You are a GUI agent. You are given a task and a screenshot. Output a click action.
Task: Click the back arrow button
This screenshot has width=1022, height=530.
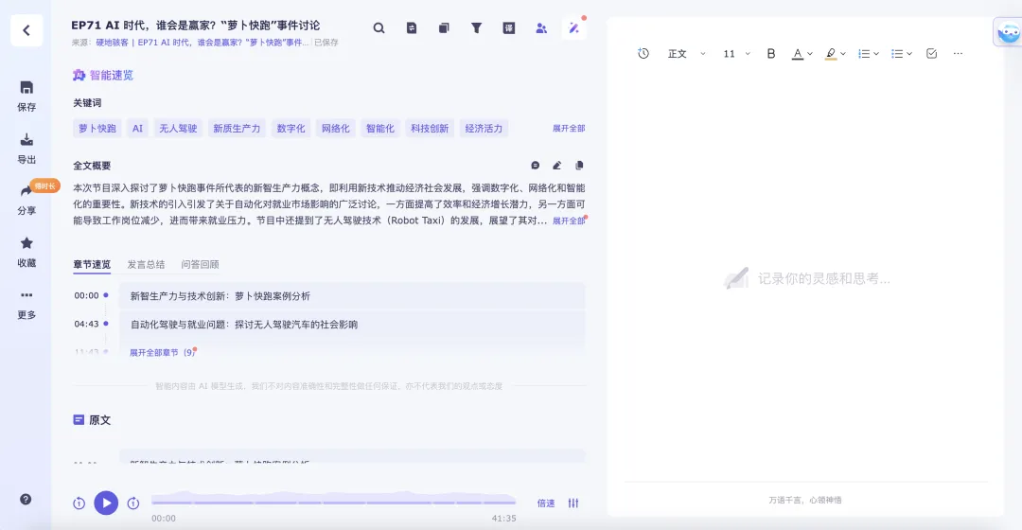[26, 30]
